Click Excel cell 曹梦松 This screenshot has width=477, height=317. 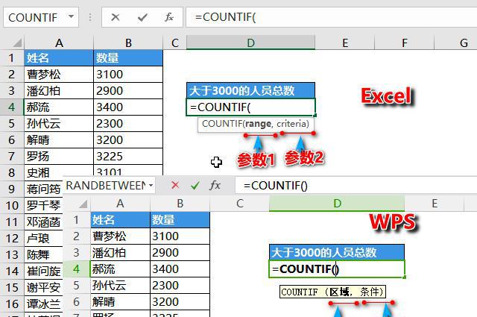(59, 75)
